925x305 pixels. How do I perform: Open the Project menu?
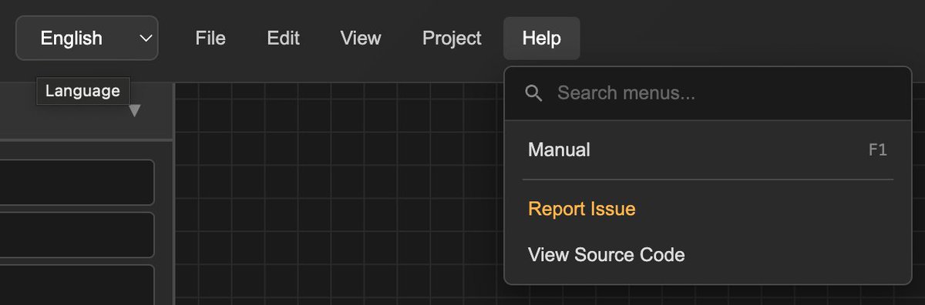[452, 38]
